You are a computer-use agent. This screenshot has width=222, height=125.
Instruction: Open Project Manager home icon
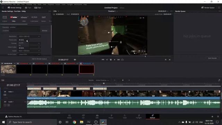(212, 117)
